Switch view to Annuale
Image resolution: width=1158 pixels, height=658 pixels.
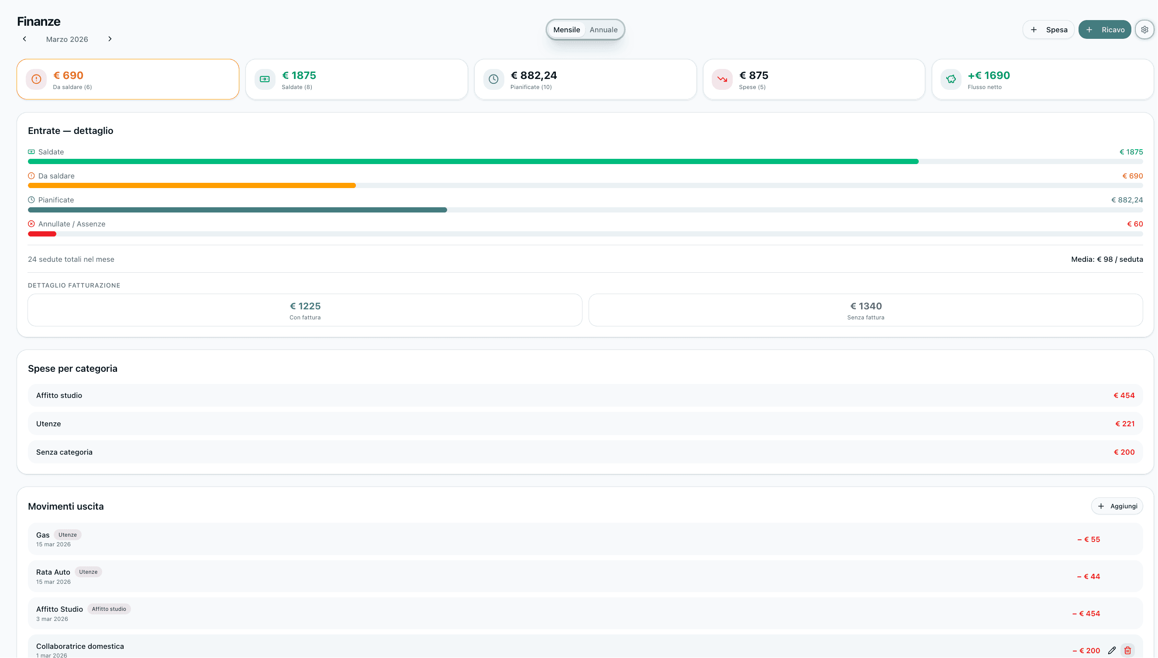pyautogui.click(x=603, y=29)
